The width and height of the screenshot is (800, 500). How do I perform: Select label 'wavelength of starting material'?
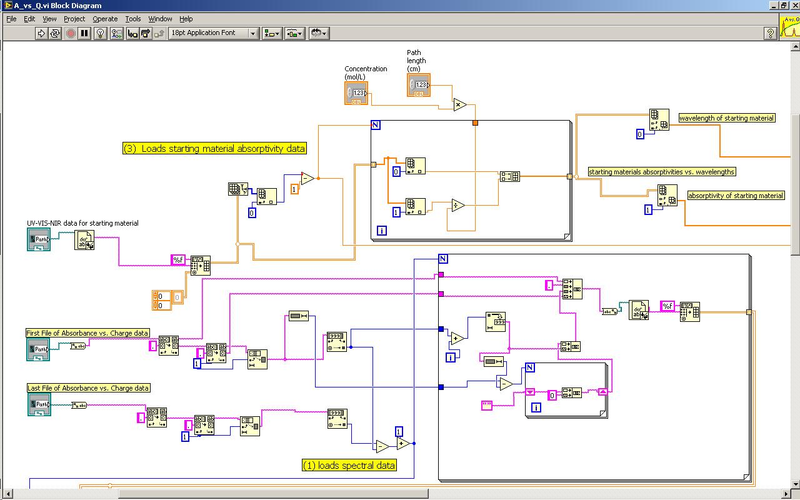tap(727, 117)
